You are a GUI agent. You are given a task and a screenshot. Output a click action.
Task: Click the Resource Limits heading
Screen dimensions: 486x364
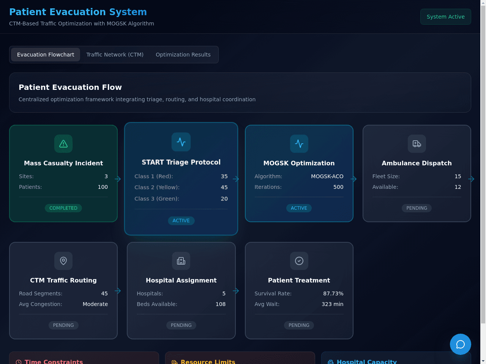point(208,362)
